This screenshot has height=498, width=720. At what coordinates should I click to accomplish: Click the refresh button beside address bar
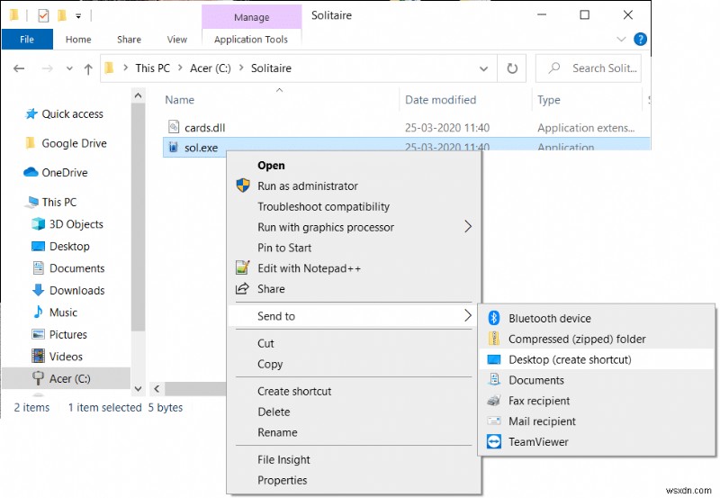tap(512, 68)
